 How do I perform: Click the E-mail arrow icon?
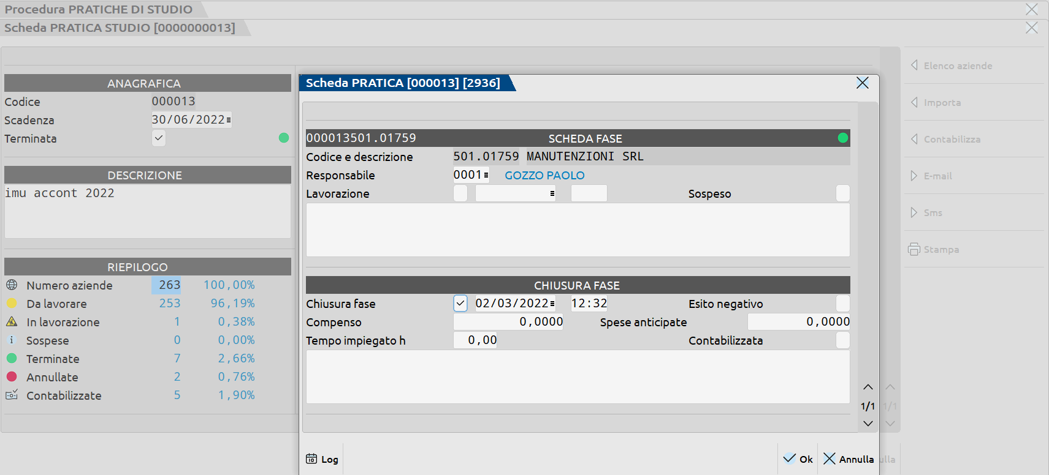pos(914,176)
